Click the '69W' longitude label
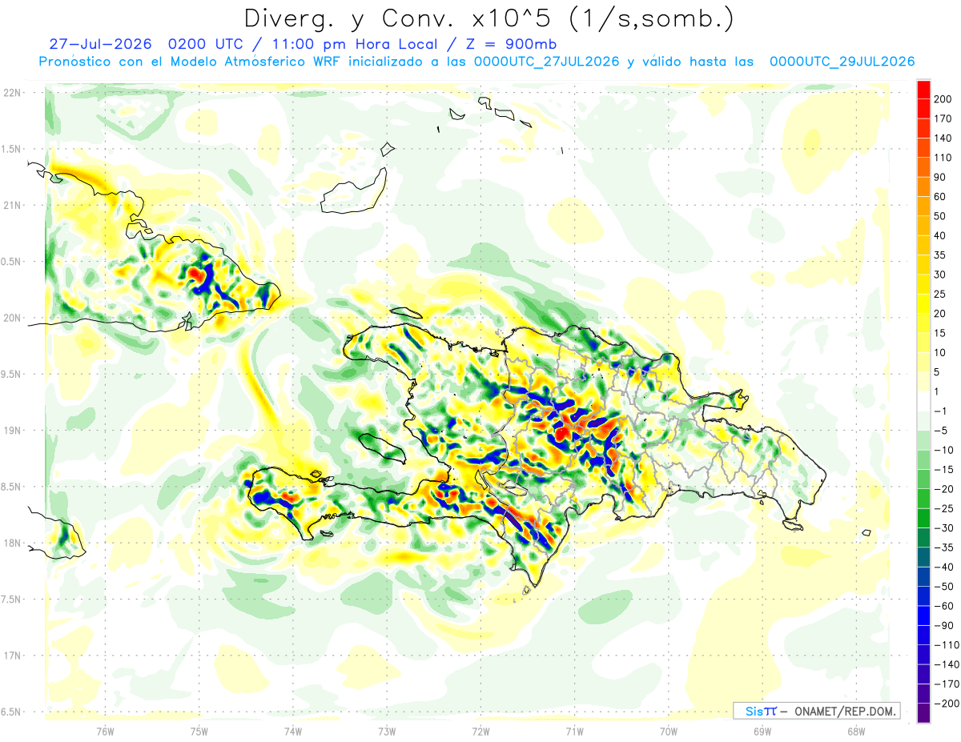The image size is (961, 742). [x=762, y=731]
